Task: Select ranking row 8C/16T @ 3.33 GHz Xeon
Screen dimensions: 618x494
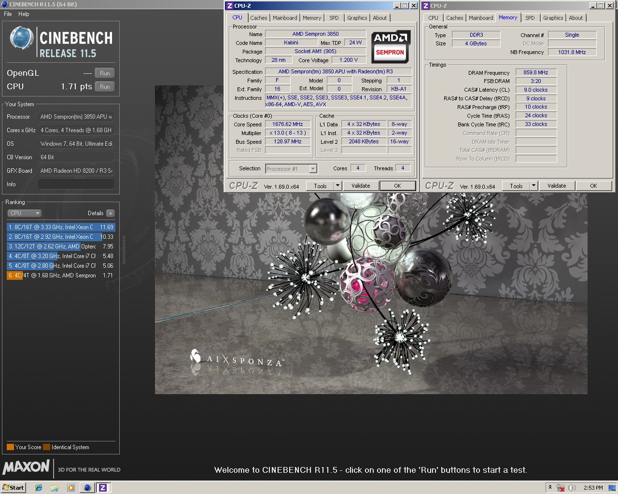Action: coord(61,227)
